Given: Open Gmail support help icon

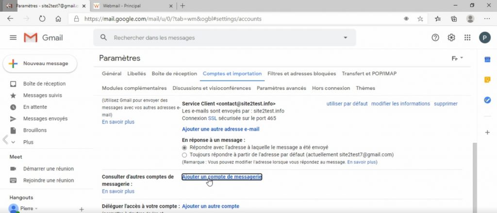Looking at the screenshot, I should click(x=435, y=38).
